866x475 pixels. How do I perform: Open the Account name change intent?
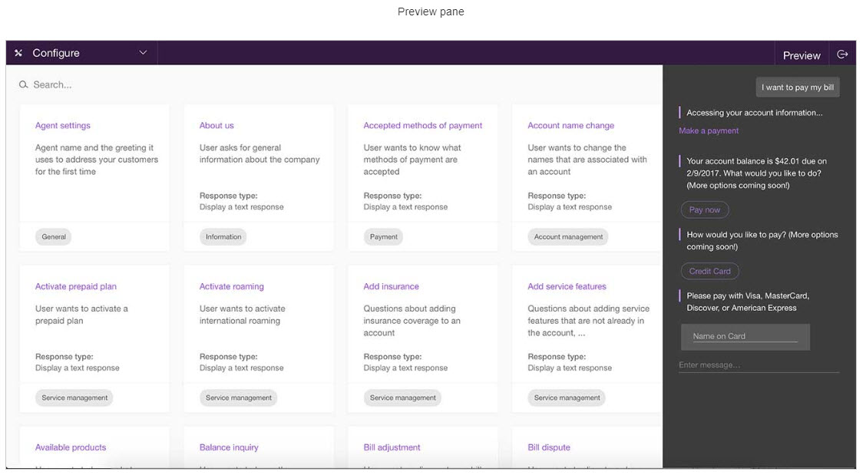point(570,125)
